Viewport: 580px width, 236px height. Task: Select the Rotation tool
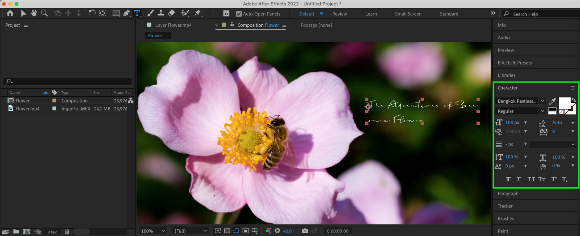92,13
